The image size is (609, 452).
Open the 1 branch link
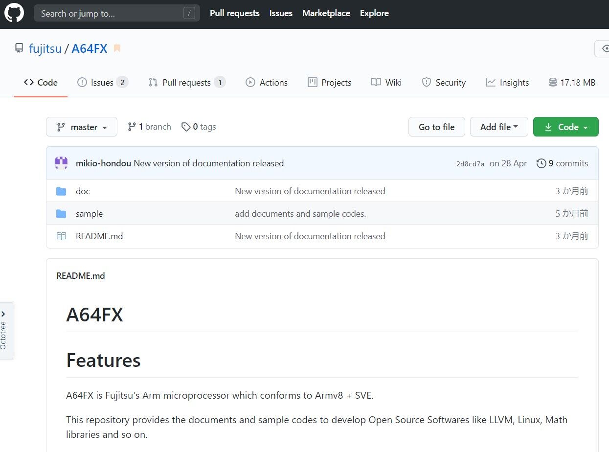click(x=149, y=127)
